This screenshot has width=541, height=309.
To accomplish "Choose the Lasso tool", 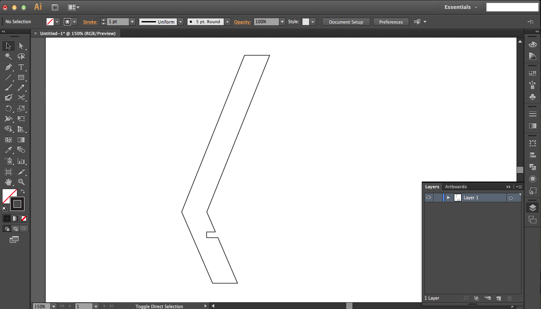I will (21, 56).
